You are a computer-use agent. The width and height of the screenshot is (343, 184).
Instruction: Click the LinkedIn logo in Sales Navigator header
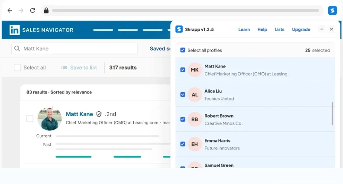[x=15, y=30]
